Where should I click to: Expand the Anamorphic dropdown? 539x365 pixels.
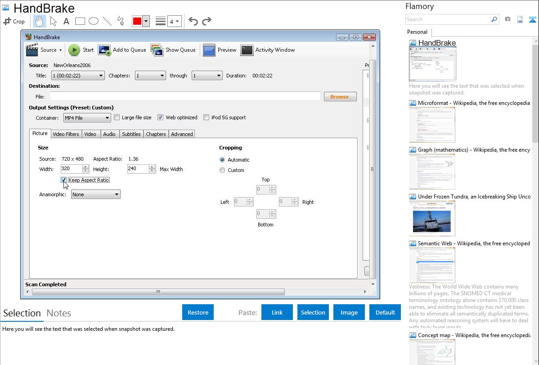95,194
